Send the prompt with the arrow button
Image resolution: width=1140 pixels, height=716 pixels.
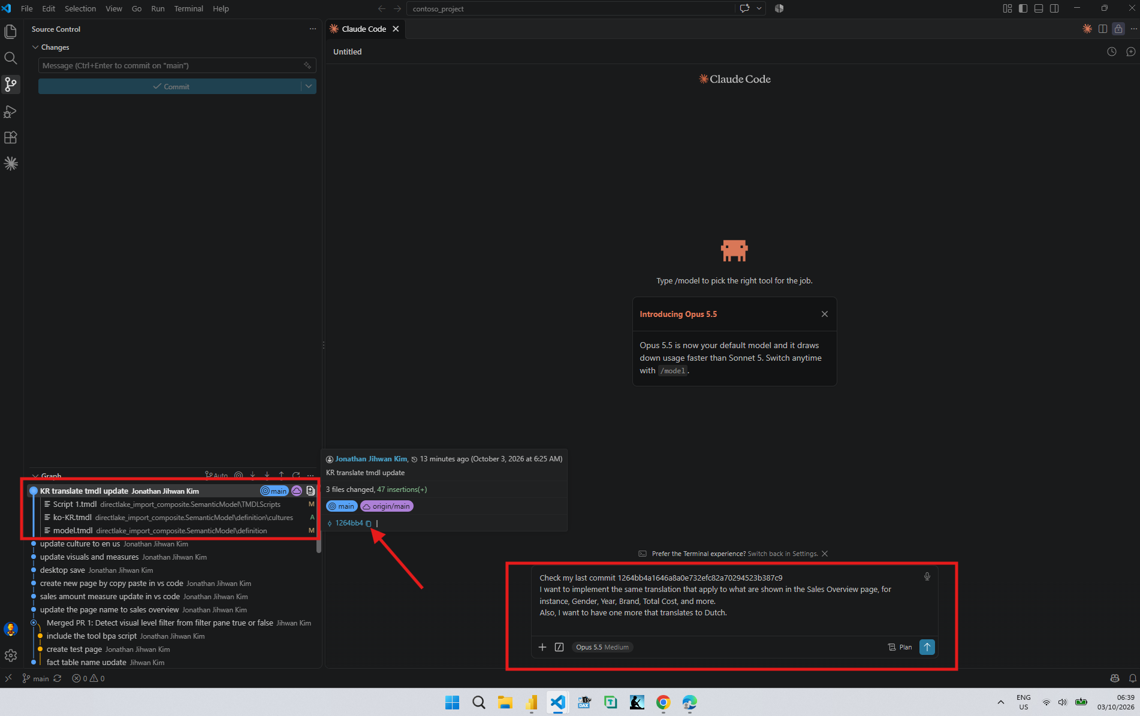[927, 647]
